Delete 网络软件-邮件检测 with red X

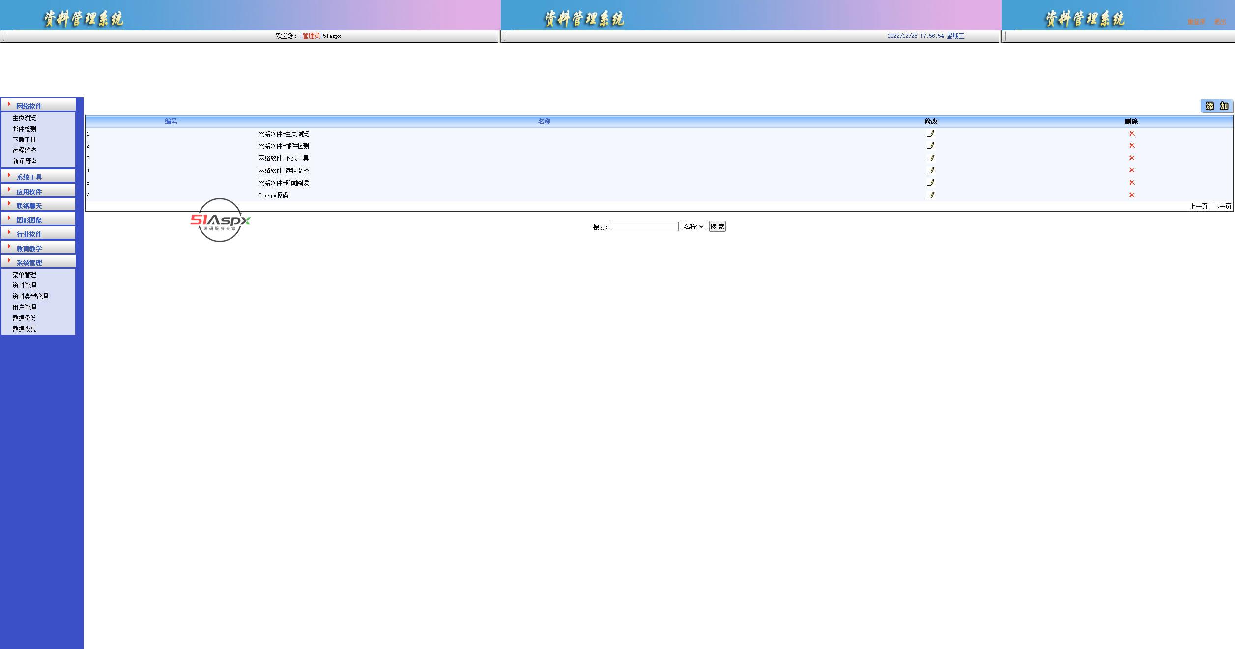click(1131, 146)
